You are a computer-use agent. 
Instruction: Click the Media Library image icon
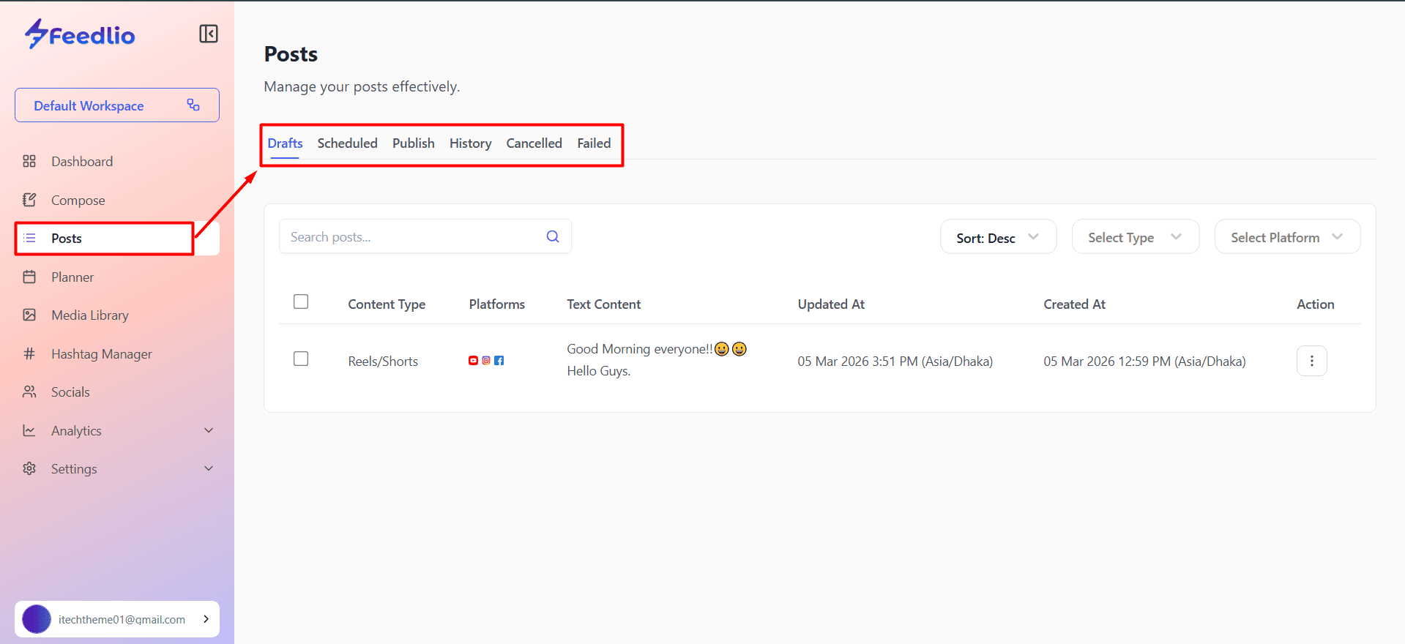tap(29, 315)
